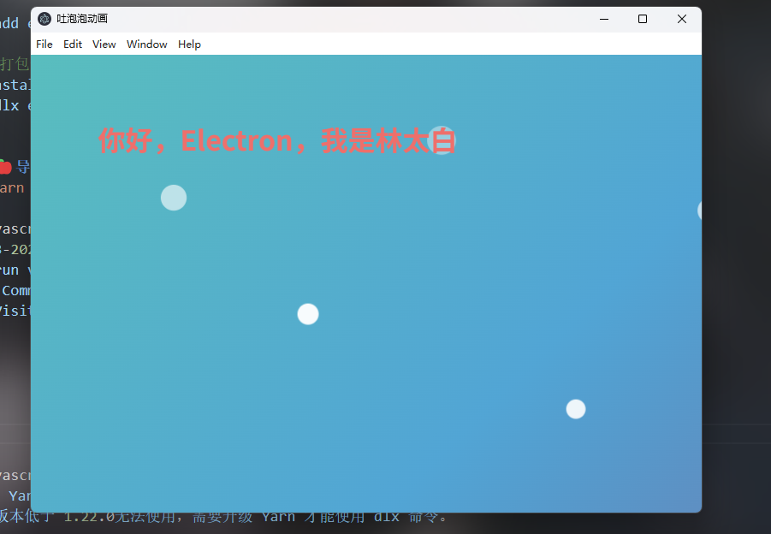771x534 pixels.
Task: Open the Window menu
Action: [x=146, y=44]
